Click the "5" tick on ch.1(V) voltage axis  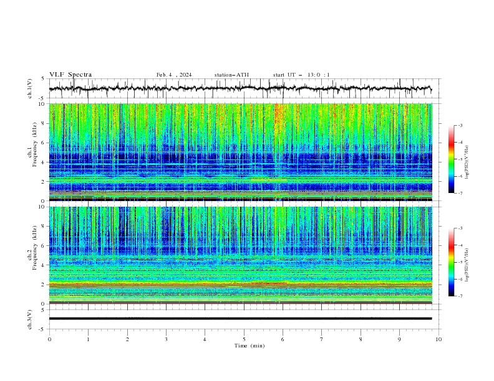43,79
